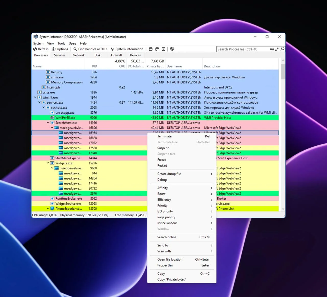Expand the Affinity submenu
This screenshot has width=327, height=297.
pos(182,188)
